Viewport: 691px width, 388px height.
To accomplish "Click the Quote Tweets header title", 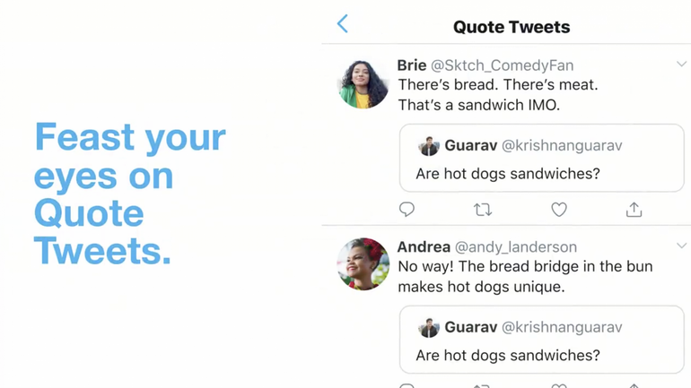I will (512, 27).
